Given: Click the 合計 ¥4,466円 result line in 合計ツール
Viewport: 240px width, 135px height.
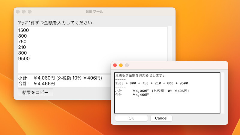Looking at the screenshot, I should pyautogui.click(x=36, y=84).
